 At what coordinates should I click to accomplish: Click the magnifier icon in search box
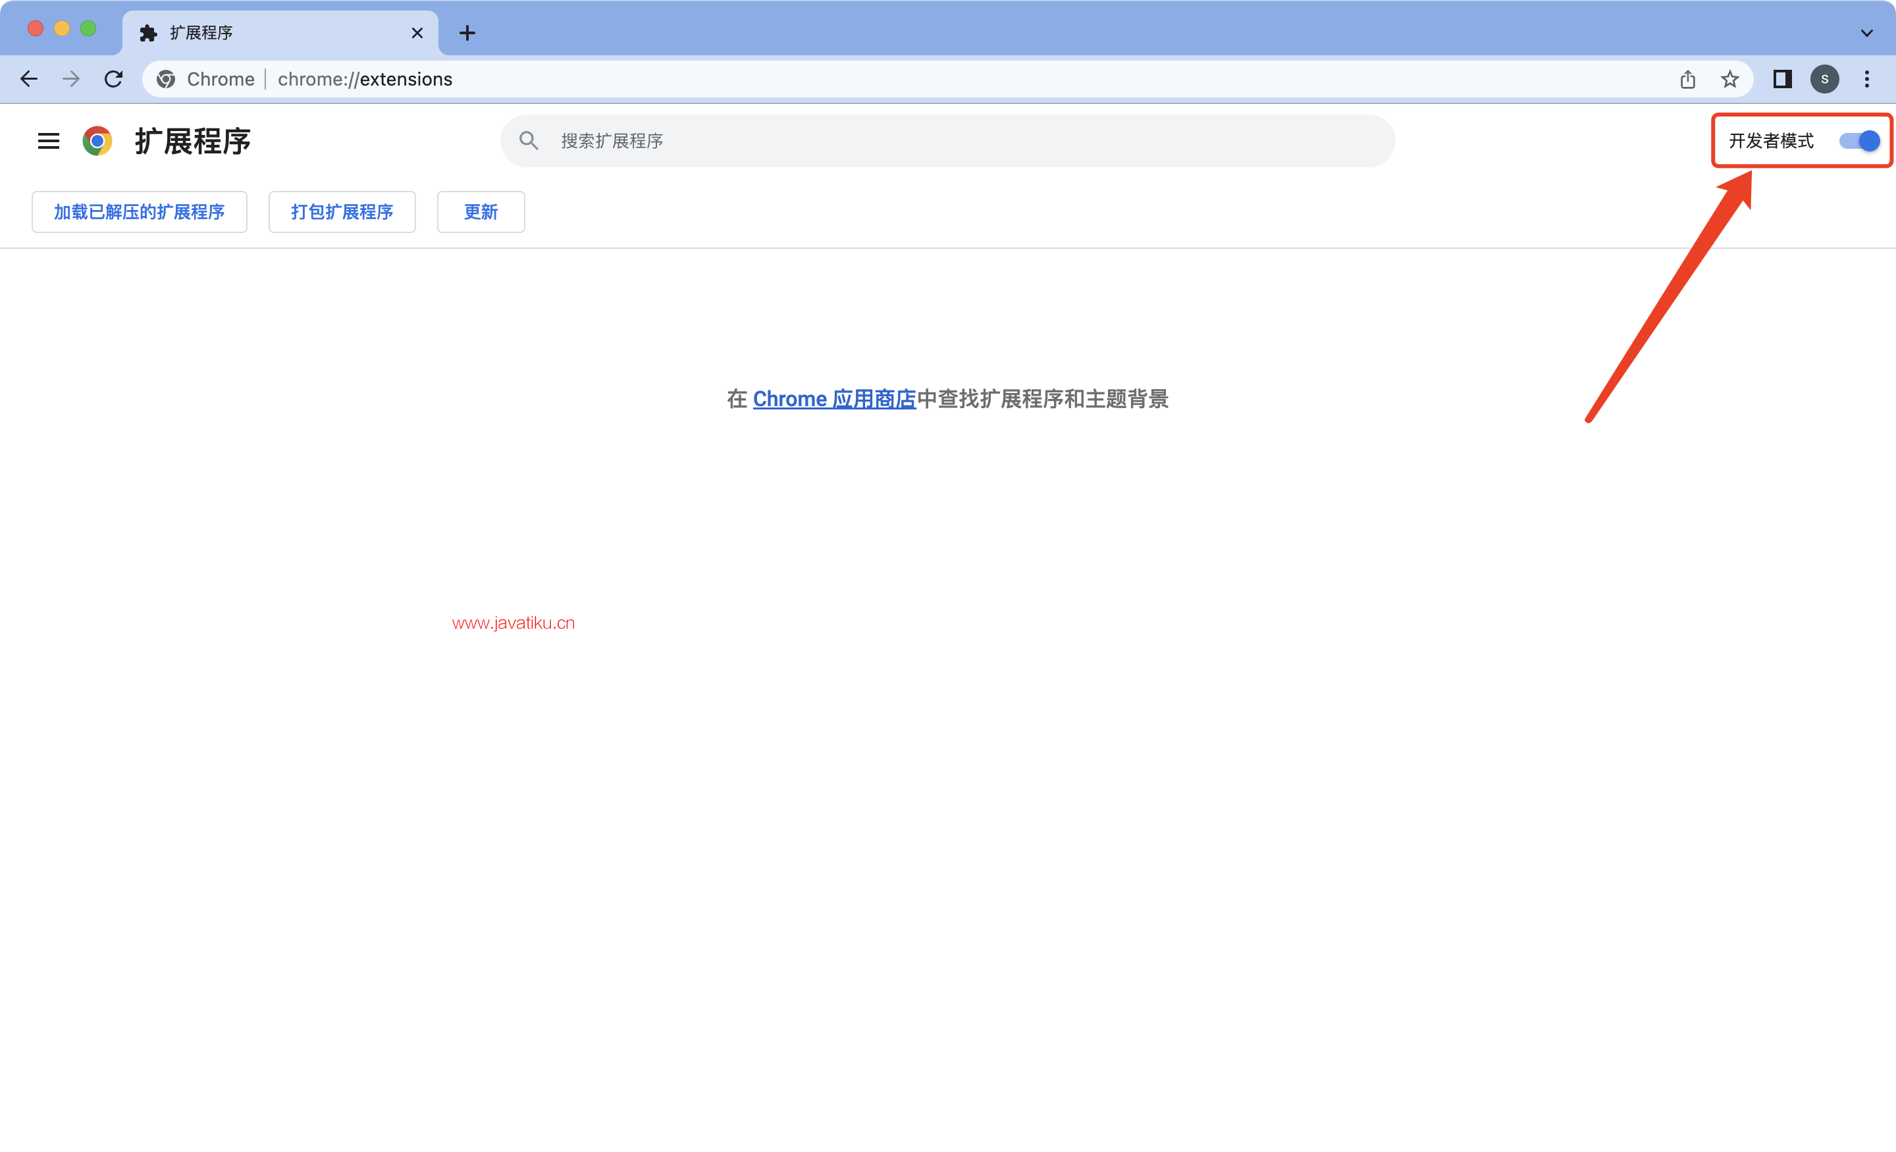529,141
